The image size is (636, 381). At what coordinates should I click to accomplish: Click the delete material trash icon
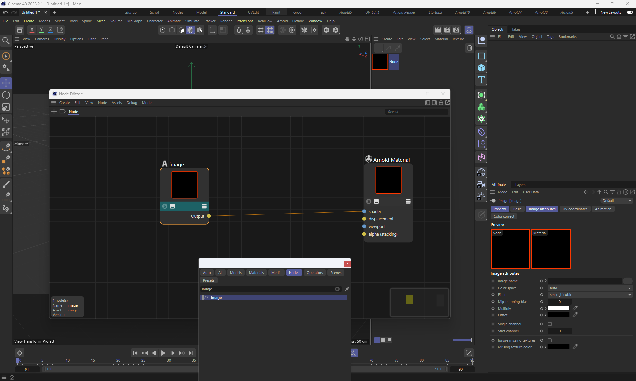coord(469,48)
